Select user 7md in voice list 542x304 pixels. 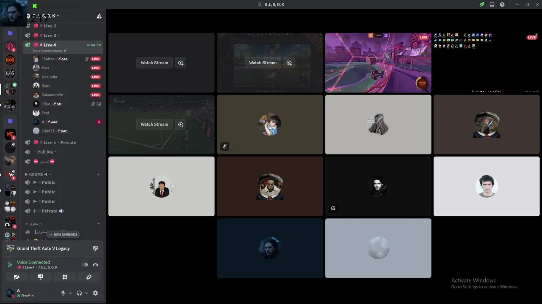[67, 113]
